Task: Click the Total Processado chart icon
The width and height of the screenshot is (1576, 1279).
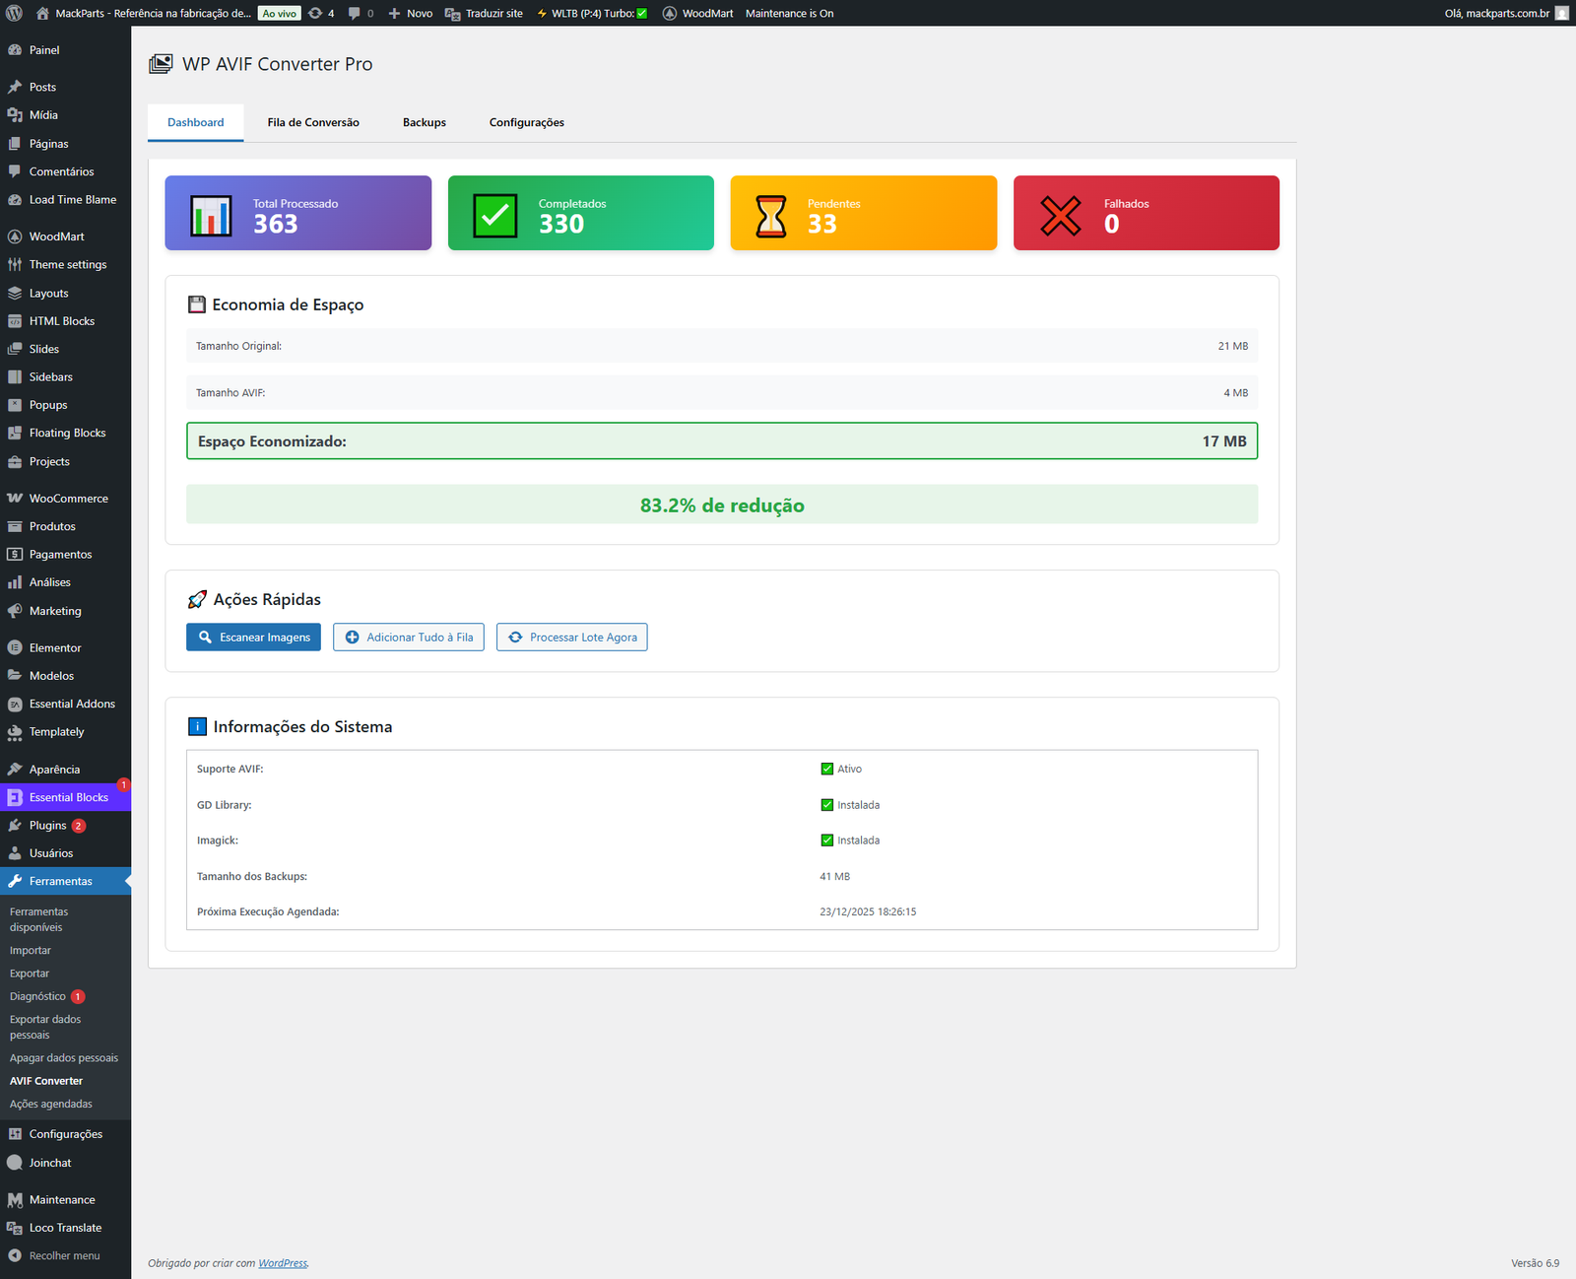Action: click(x=211, y=215)
